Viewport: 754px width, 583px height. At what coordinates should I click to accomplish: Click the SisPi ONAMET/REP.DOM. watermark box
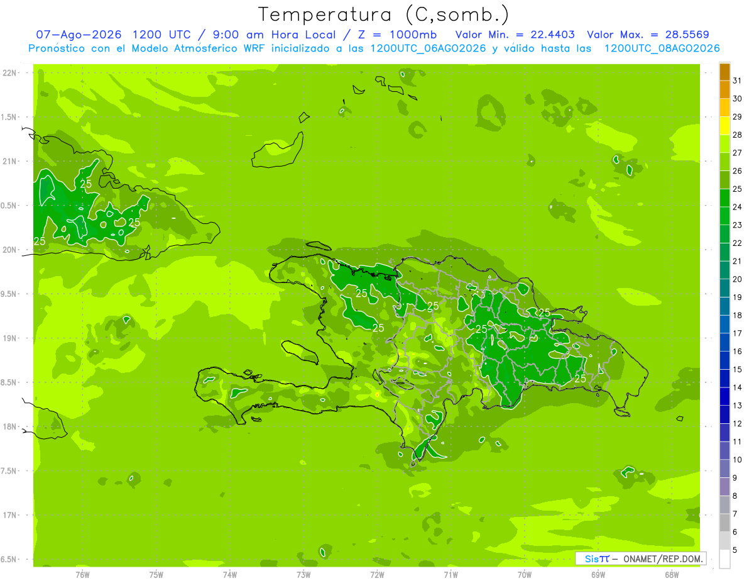(x=640, y=558)
